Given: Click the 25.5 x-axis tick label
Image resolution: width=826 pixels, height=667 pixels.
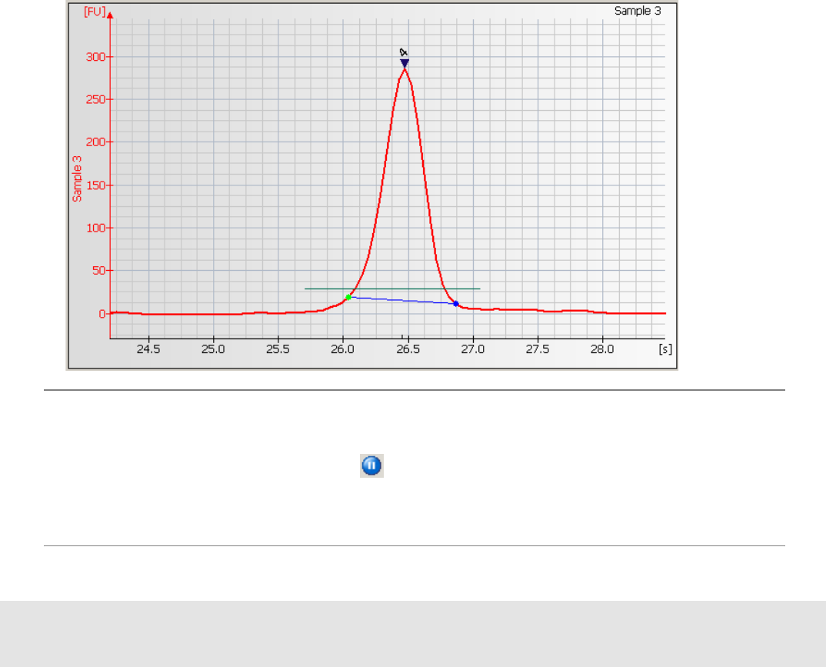Looking at the screenshot, I should tap(278, 349).
